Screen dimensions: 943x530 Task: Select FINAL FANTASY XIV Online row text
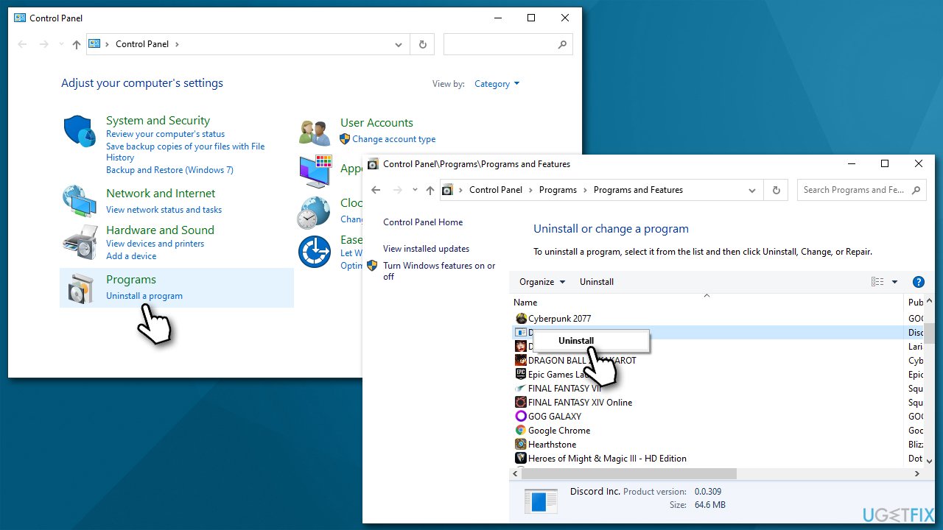coord(580,403)
